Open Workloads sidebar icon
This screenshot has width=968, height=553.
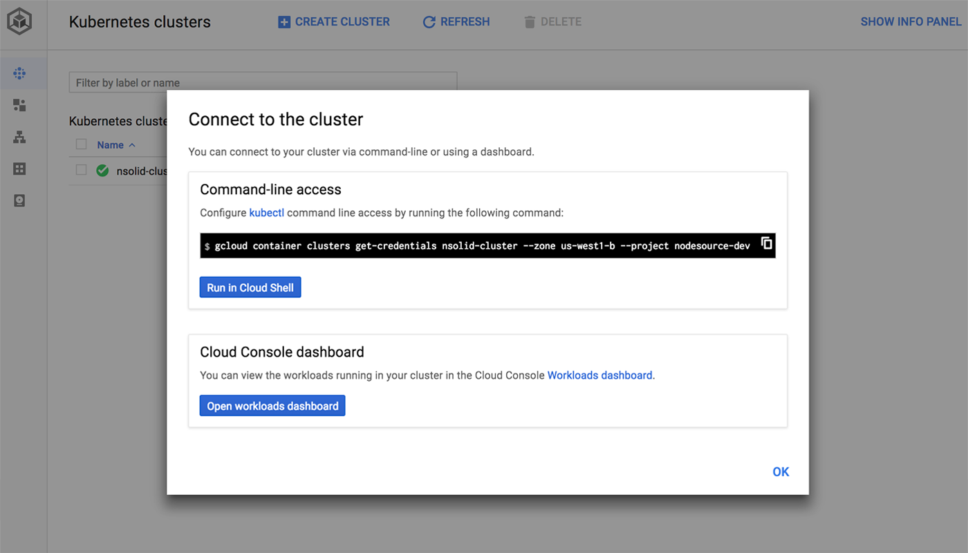point(19,105)
